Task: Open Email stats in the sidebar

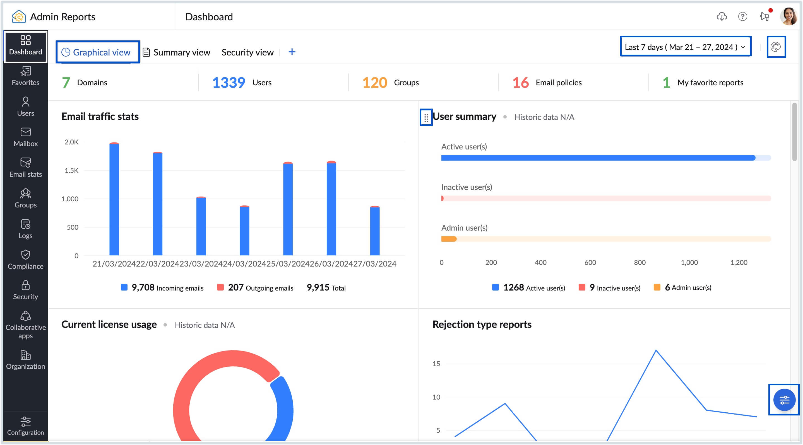Action: coord(26,168)
